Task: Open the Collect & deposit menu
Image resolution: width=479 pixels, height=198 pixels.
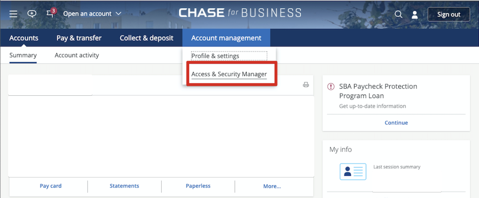Action: (146, 38)
